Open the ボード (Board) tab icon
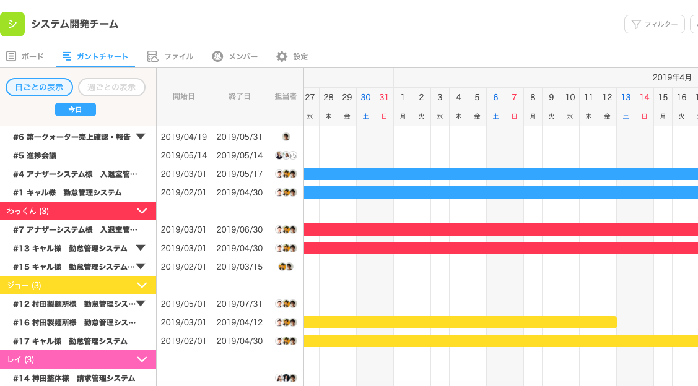This screenshot has width=698, height=386. [x=11, y=56]
